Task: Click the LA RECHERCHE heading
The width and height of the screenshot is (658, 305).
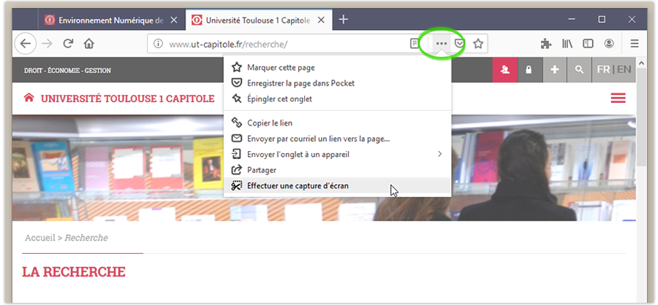Action: click(74, 272)
